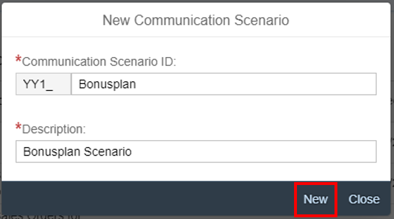Select the Description input field

click(196, 152)
